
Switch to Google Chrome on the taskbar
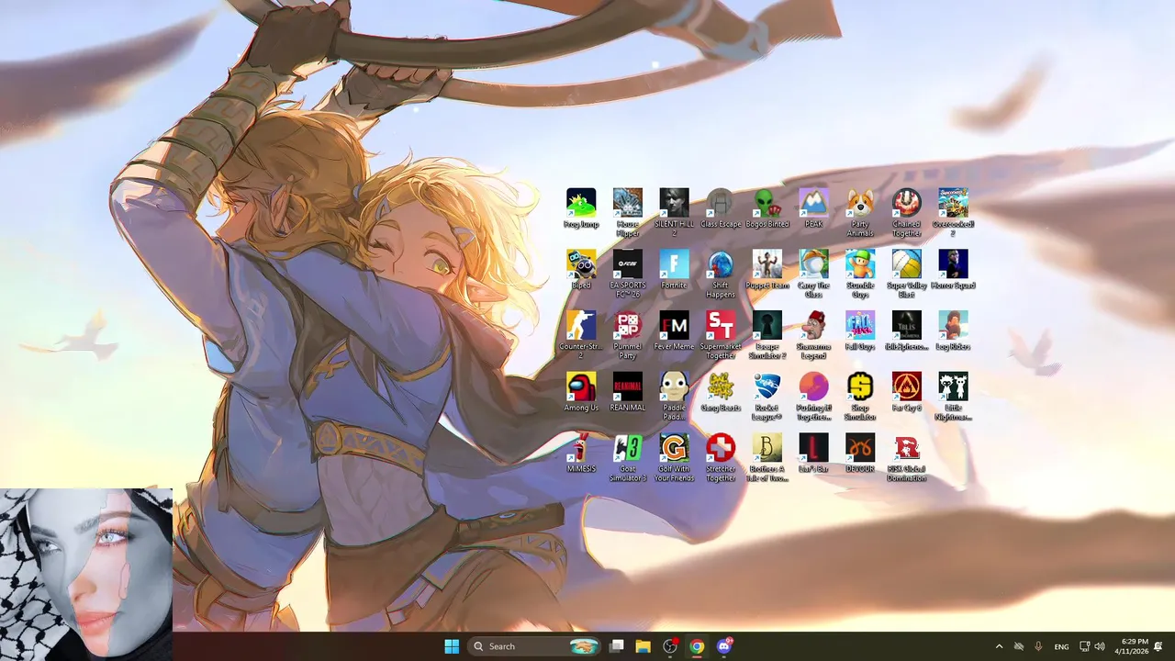[x=698, y=646]
